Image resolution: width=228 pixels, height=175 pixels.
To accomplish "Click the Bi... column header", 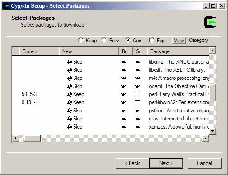I will (126, 51).
